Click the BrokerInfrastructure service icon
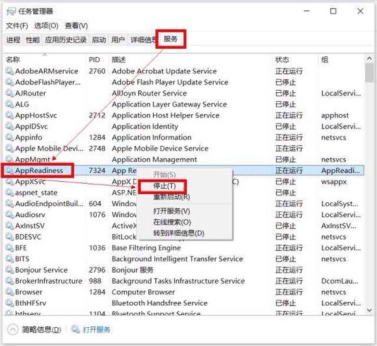The image size is (377, 346). click(10, 281)
